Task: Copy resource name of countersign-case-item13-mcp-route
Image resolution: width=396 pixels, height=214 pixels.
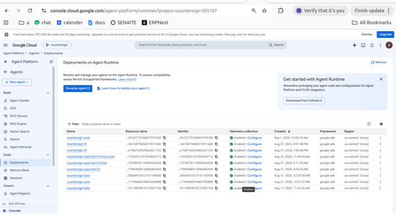Action: pos(165,157)
